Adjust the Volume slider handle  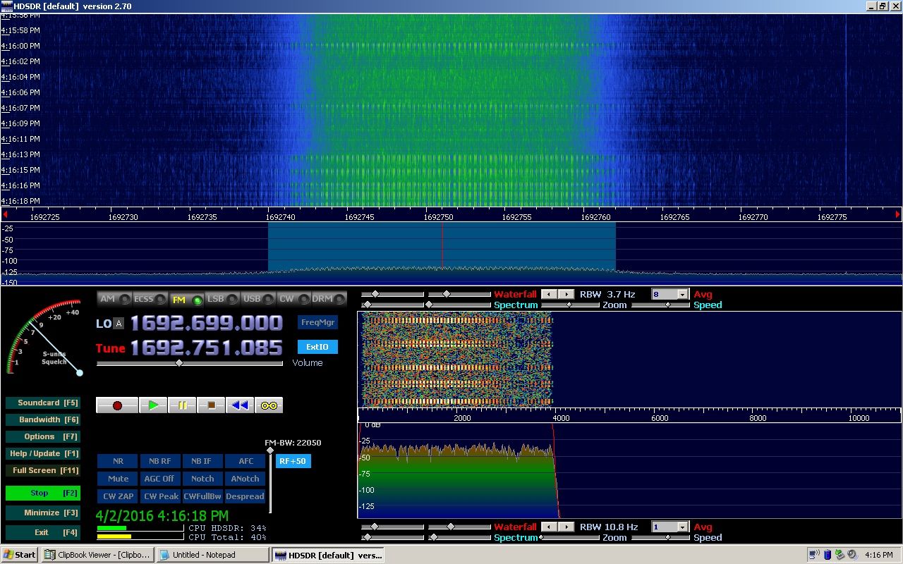point(179,363)
